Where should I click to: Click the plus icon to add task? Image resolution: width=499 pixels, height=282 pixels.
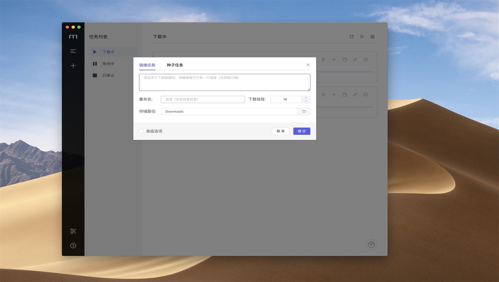73,66
